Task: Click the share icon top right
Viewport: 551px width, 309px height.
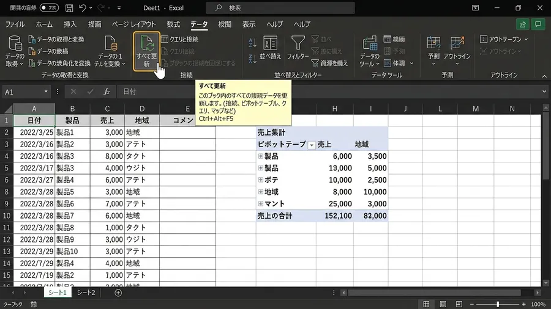Action: click(523, 24)
